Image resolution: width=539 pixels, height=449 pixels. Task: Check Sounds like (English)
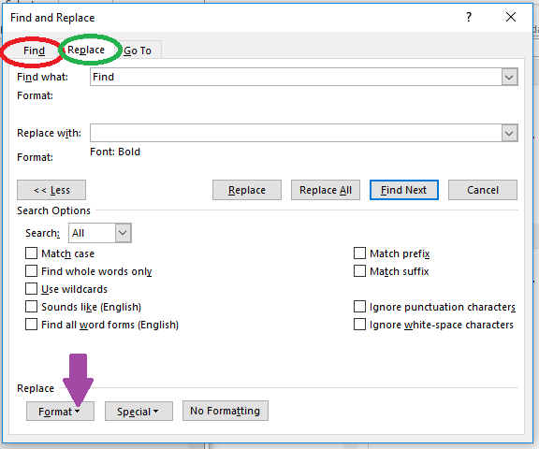click(31, 307)
